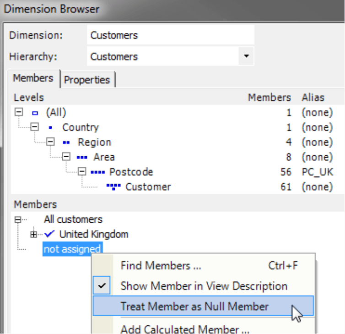
Task: Click the Country level single-dot icon
Action: 50,127
